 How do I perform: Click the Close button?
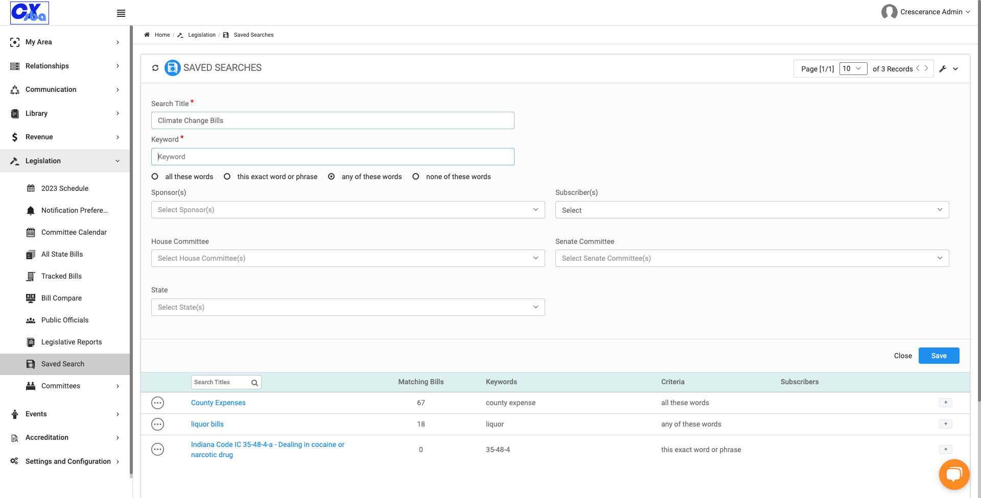(903, 356)
